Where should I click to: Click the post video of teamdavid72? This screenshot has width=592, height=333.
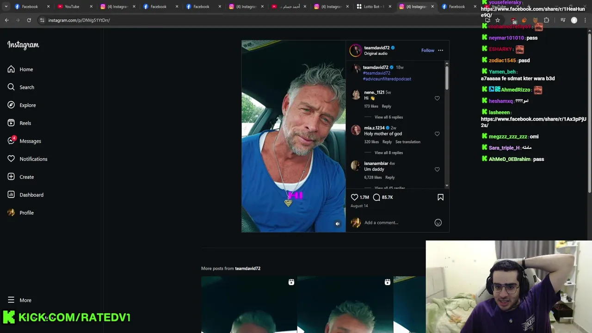point(293,136)
